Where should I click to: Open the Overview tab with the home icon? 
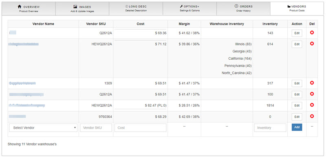point(29,9)
